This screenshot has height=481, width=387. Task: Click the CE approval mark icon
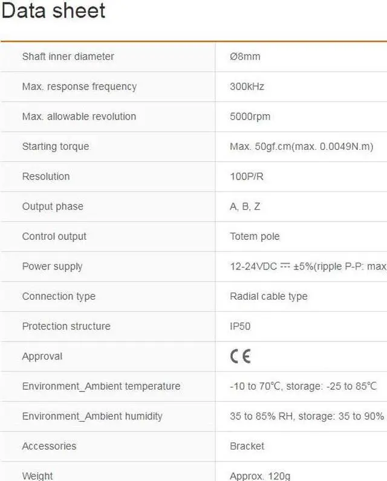pos(240,356)
